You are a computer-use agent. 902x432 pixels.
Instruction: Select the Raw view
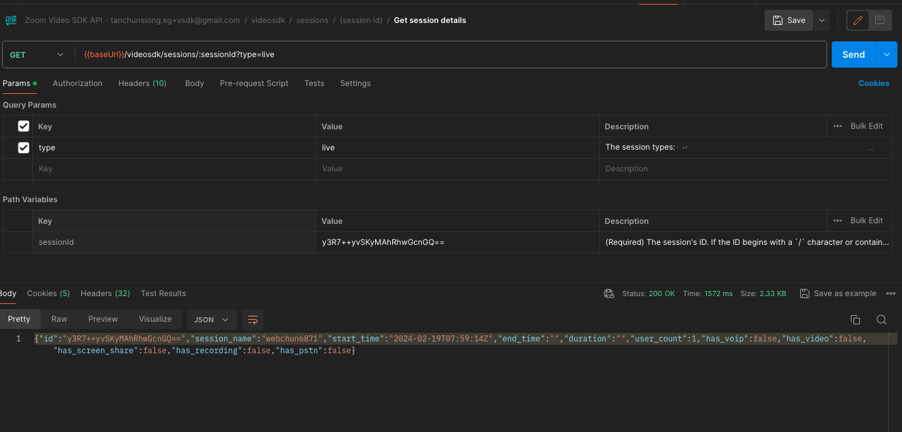coord(59,319)
